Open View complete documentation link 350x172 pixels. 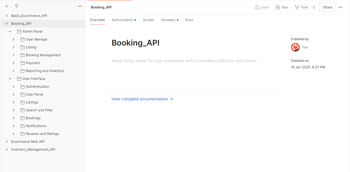click(x=142, y=99)
